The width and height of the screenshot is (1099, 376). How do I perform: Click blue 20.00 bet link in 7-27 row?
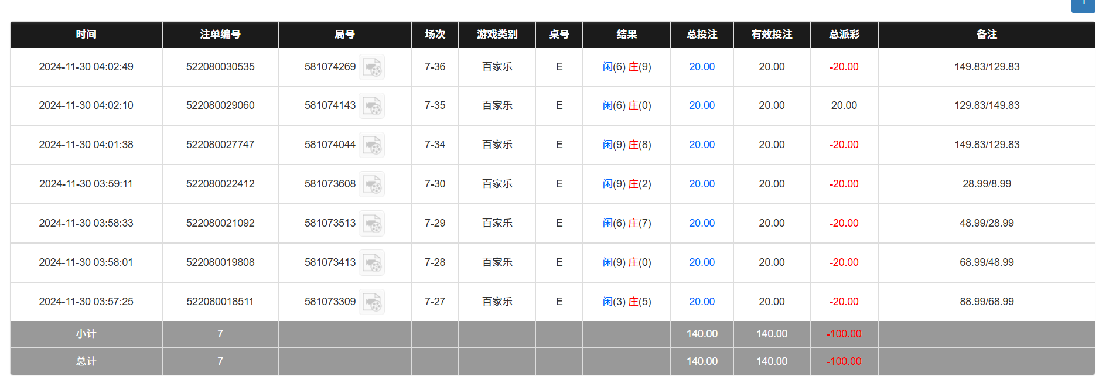point(701,302)
